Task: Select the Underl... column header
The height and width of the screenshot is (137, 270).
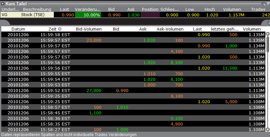Action: (x=10, y=10)
